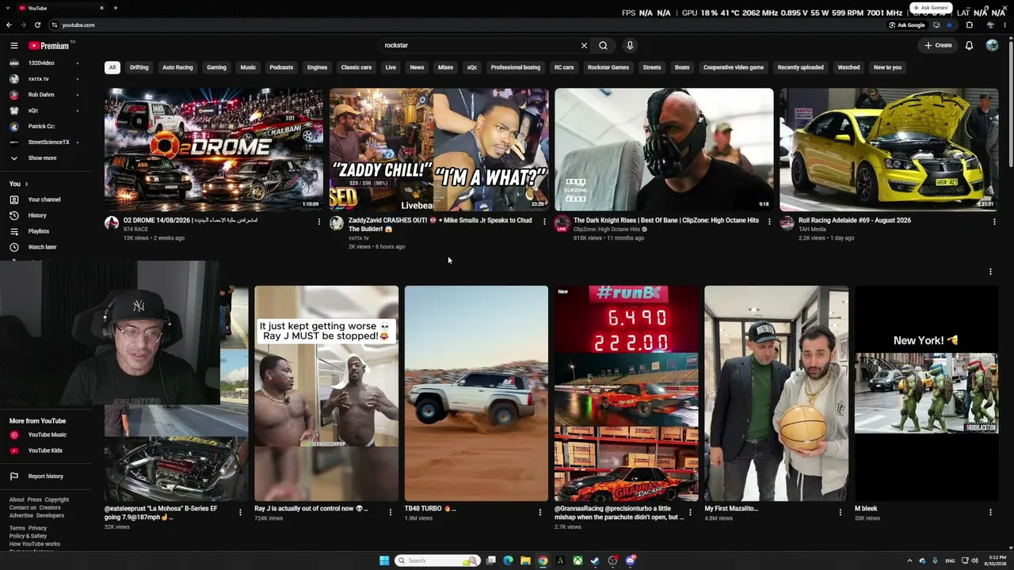The width and height of the screenshot is (1014, 570).
Task: Open StreetScienceTX subscription channel
Action: 44,142
